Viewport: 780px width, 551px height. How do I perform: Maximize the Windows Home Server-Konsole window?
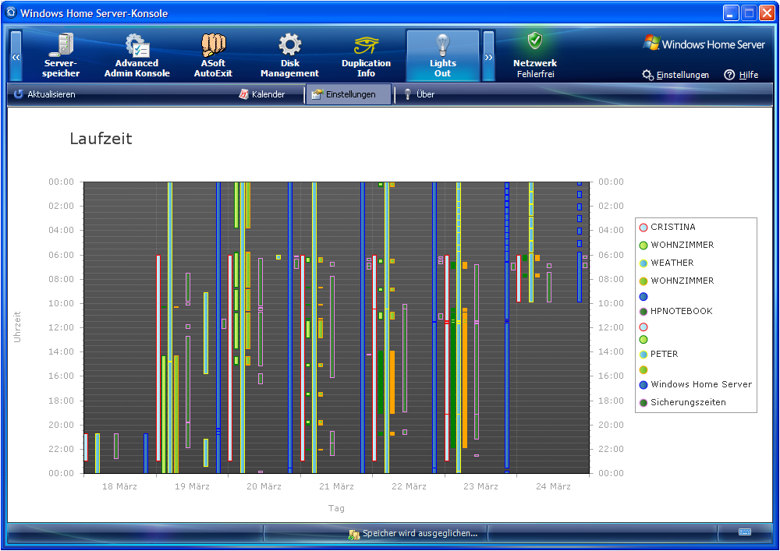[x=749, y=13]
